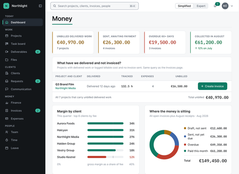Click the Aurora Foods margin bar
Screen dimensions: 239x174
pyautogui.click(x=105, y=124)
